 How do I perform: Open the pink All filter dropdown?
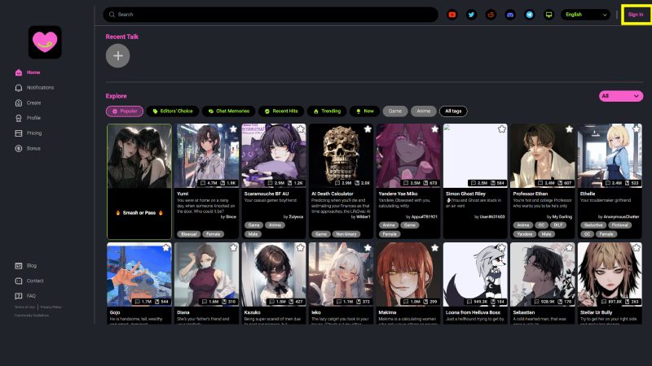(621, 96)
